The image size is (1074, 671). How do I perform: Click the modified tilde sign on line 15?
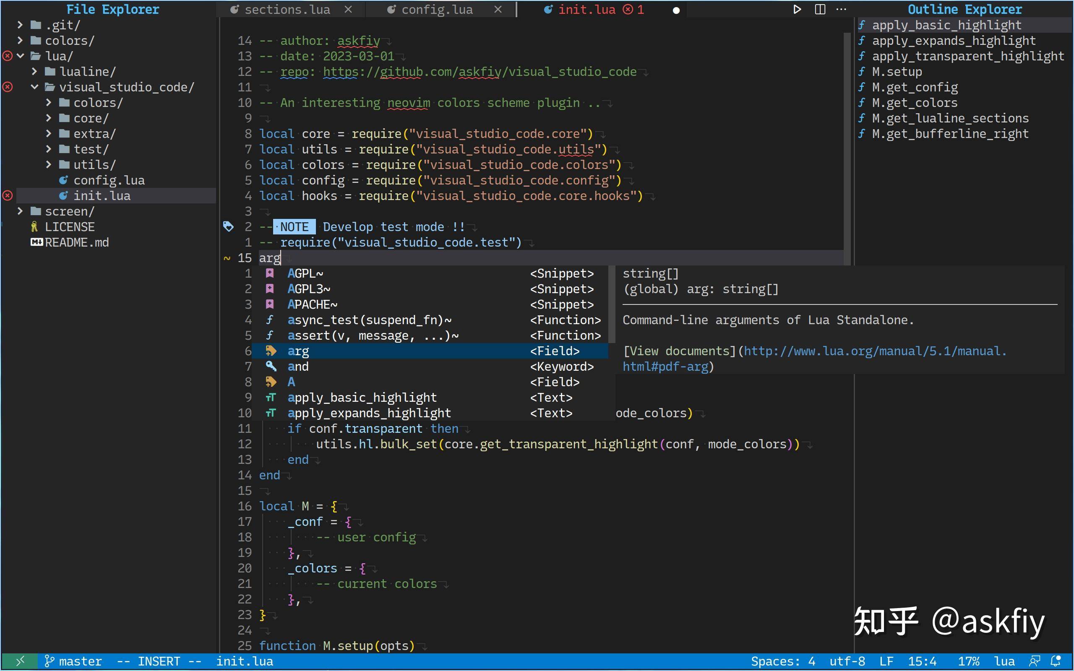click(x=227, y=258)
